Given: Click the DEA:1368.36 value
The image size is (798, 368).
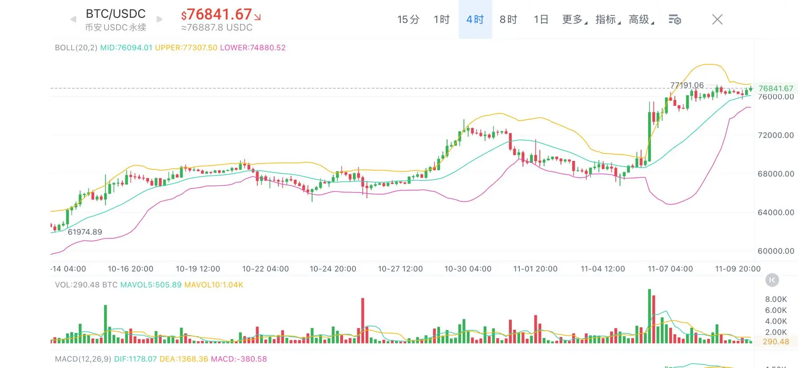Looking at the screenshot, I should pyautogui.click(x=184, y=359).
